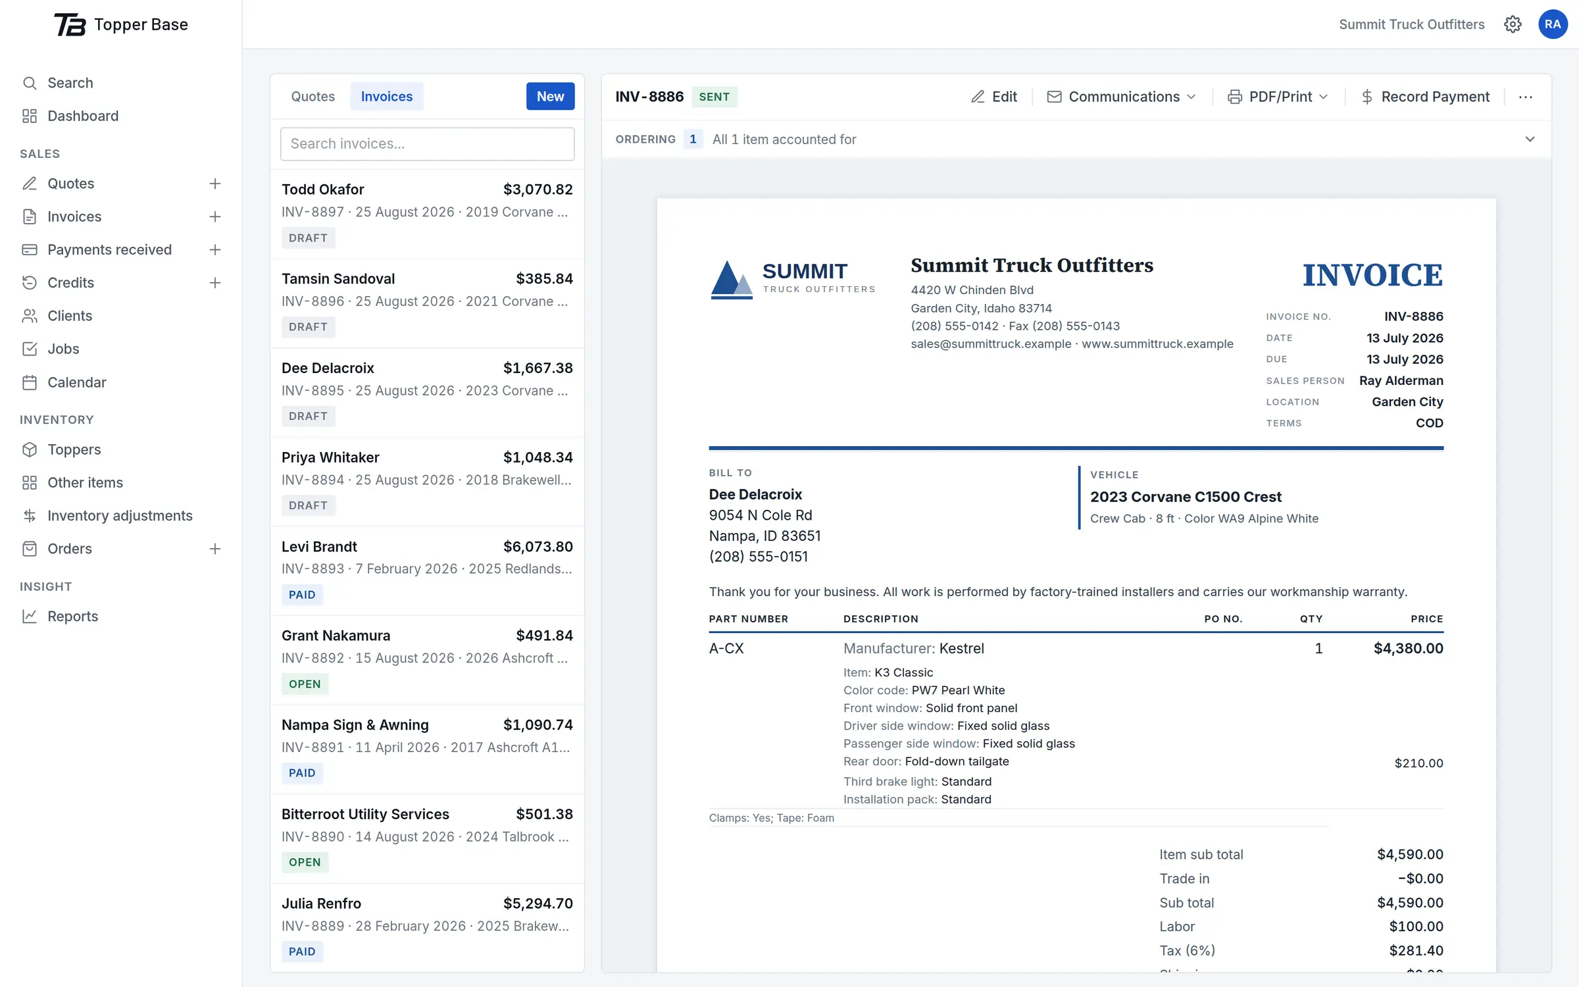This screenshot has width=1579, height=987.
Task: Click the Quotes pencil icon in sidebar
Action: 30,184
